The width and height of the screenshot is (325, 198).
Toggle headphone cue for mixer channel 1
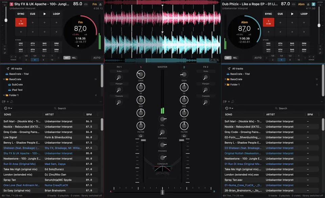click(141, 136)
